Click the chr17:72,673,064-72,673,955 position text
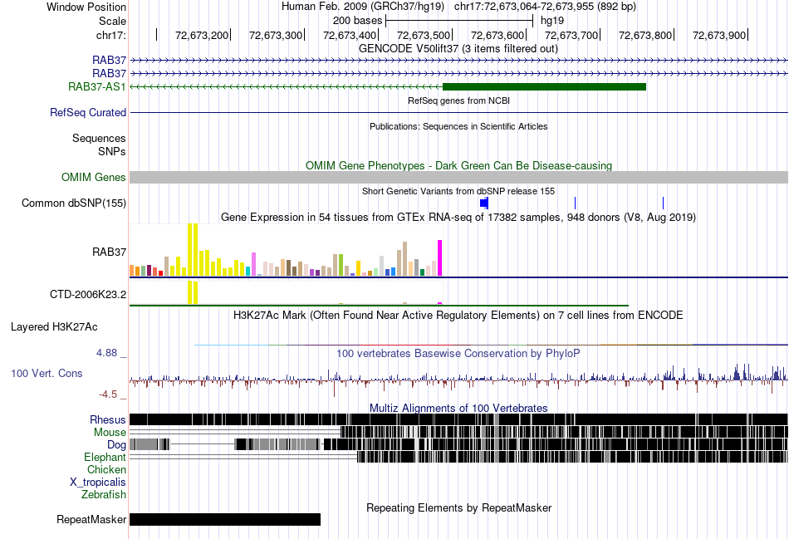The image size is (789, 539). coord(545,7)
